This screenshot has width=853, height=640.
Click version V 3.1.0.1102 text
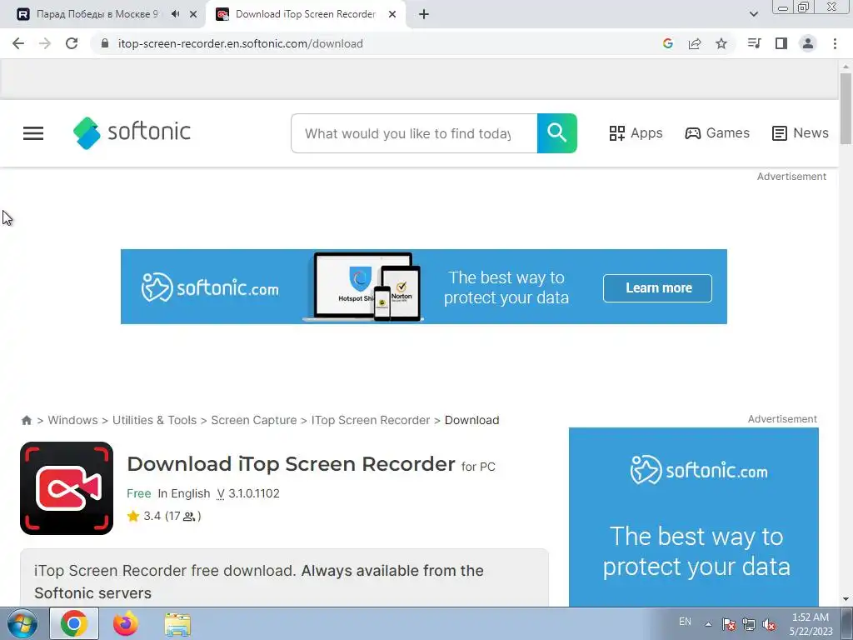click(248, 493)
